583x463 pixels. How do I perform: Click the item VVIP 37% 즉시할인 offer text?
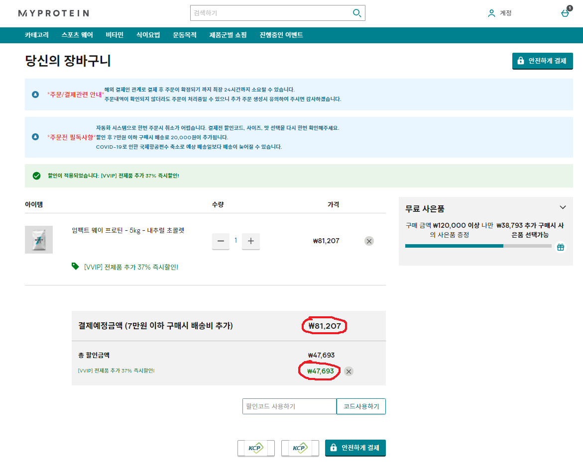pos(131,267)
